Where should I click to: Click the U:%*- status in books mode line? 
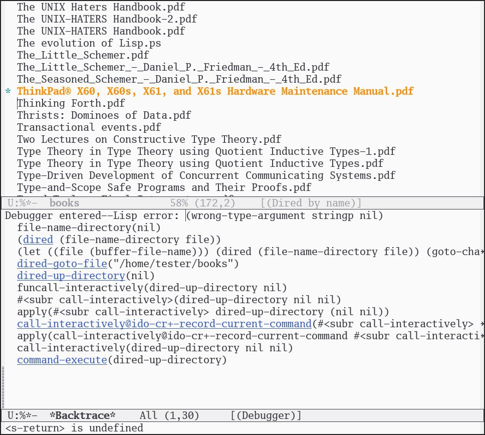pyautogui.click(x=22, y=203)
